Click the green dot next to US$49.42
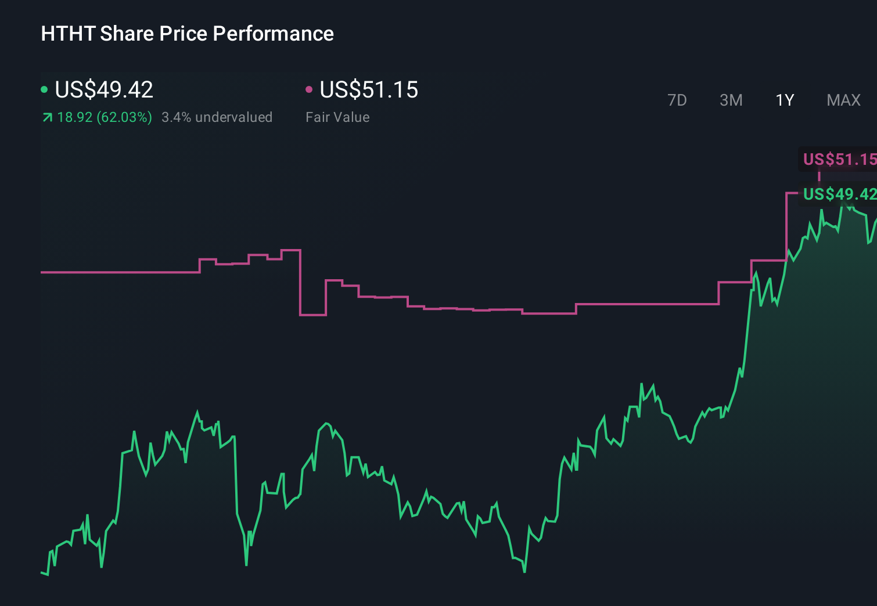 click(45, 89)
